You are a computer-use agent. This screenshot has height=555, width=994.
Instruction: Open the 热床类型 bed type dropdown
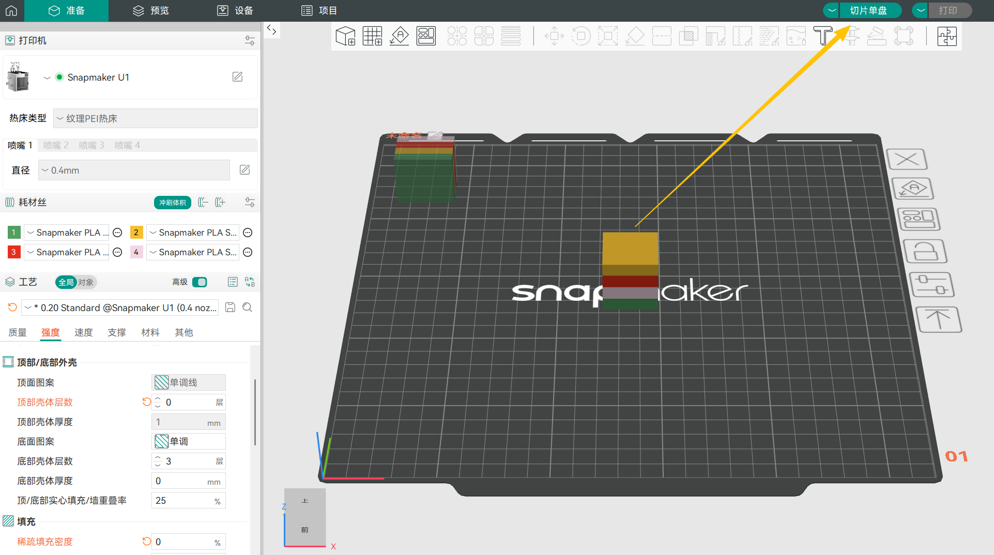click(x=155, y=118)
